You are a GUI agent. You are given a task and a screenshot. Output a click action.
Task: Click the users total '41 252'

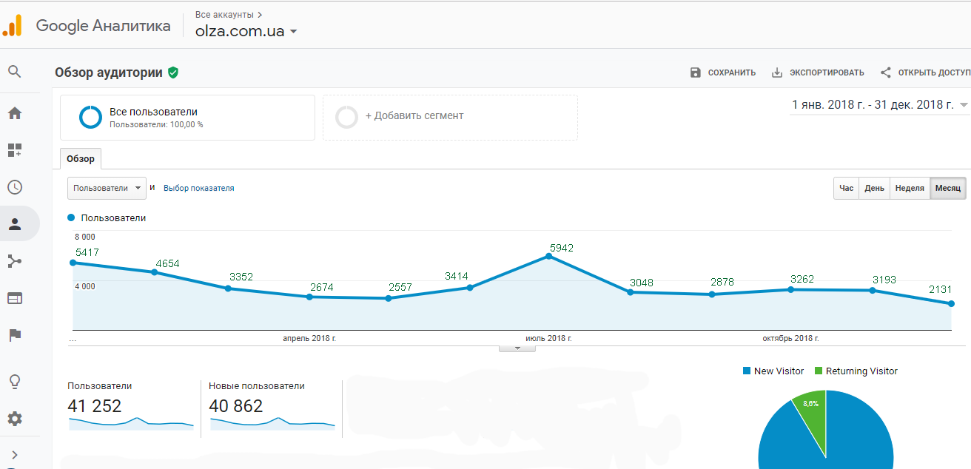(95, 405)
